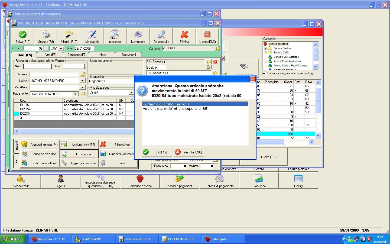Image resolution: width=390 pixels, height=244 pixels.
Task: Click the Salva (F12) green checkmark icon
Action: coord(23,35)
